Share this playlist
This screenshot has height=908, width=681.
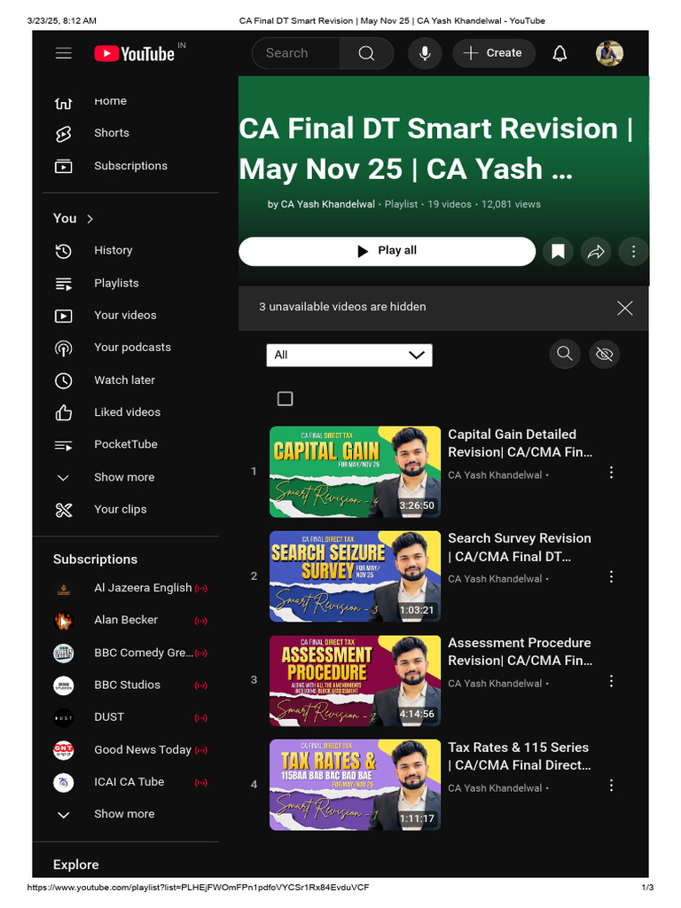(596, 251)
